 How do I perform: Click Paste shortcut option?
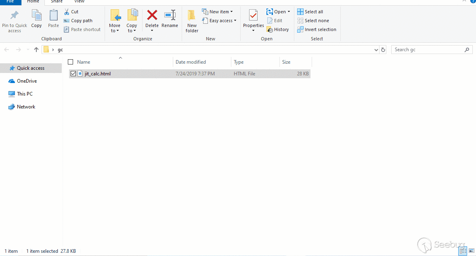pyautogui.click(x=82, y=29)
